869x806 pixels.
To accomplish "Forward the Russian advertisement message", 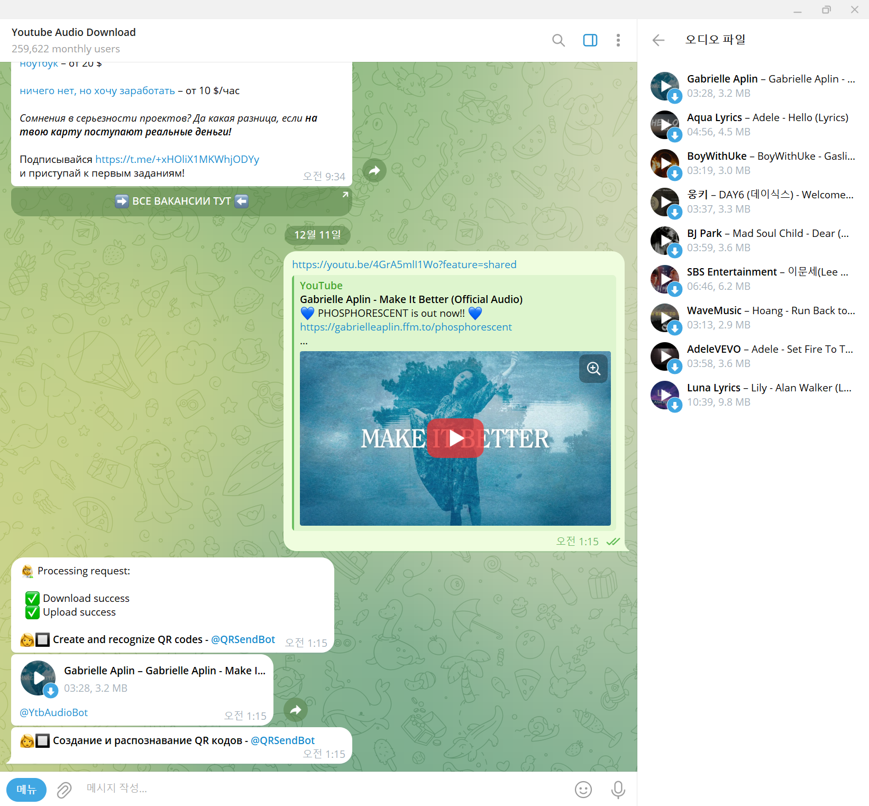I will click(374, 170).
